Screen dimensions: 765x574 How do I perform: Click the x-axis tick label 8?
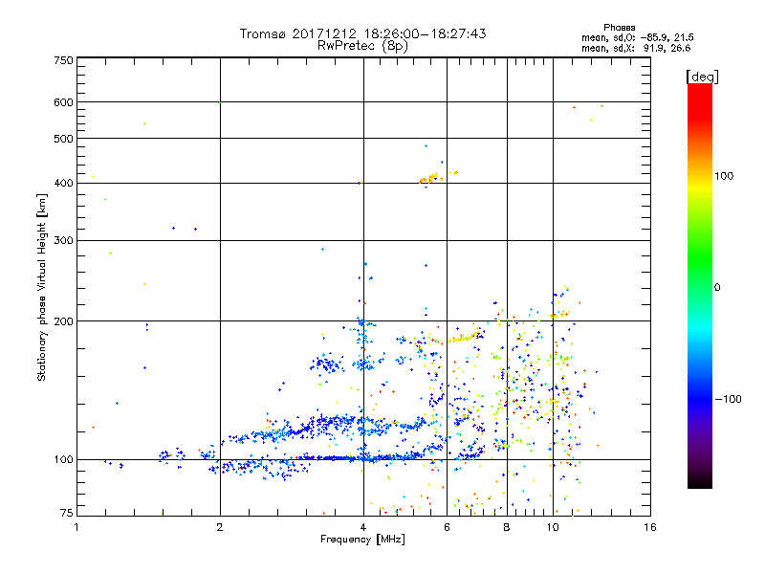(x=507, y=527)
